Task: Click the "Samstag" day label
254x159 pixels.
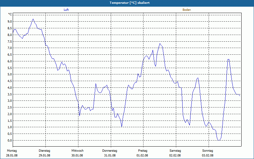Action: [175, 151]
